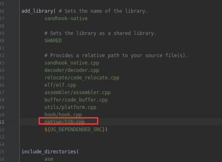Select the elf/elf.cpp line
The height and width of the screenshot is (162, 222).
click(60, 85)
